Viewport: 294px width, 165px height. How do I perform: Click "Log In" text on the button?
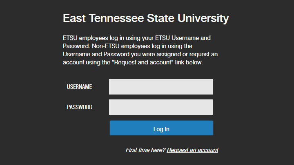[x=161, y=129]
